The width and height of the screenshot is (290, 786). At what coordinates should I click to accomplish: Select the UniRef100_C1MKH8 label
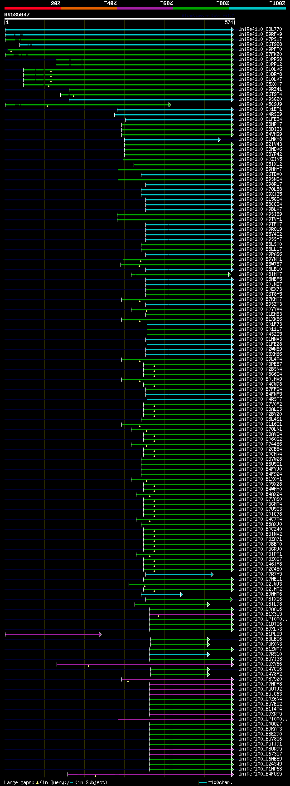[260, 139]
